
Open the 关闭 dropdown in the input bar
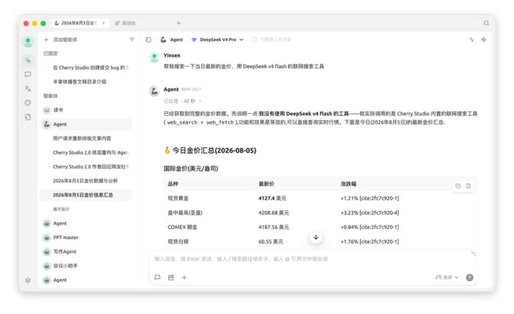447,277
